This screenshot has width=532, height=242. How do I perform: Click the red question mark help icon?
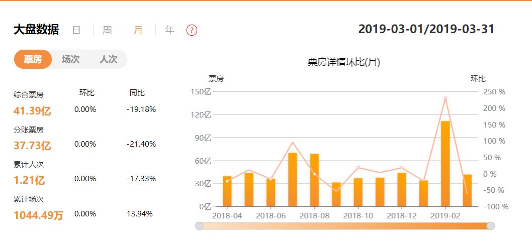[x=192, y=30]
